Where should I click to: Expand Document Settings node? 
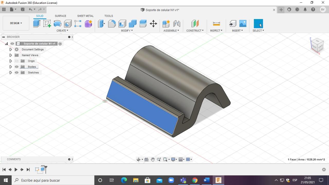pos(11,49)
